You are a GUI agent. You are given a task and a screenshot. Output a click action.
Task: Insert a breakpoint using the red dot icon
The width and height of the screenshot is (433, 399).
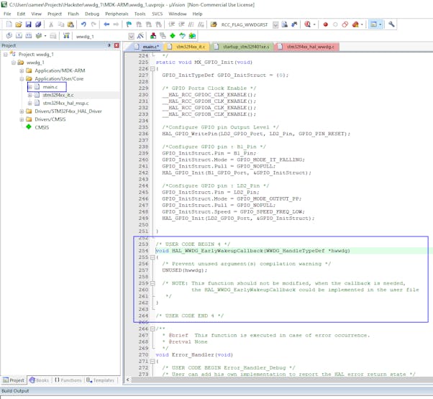(325, 24)
